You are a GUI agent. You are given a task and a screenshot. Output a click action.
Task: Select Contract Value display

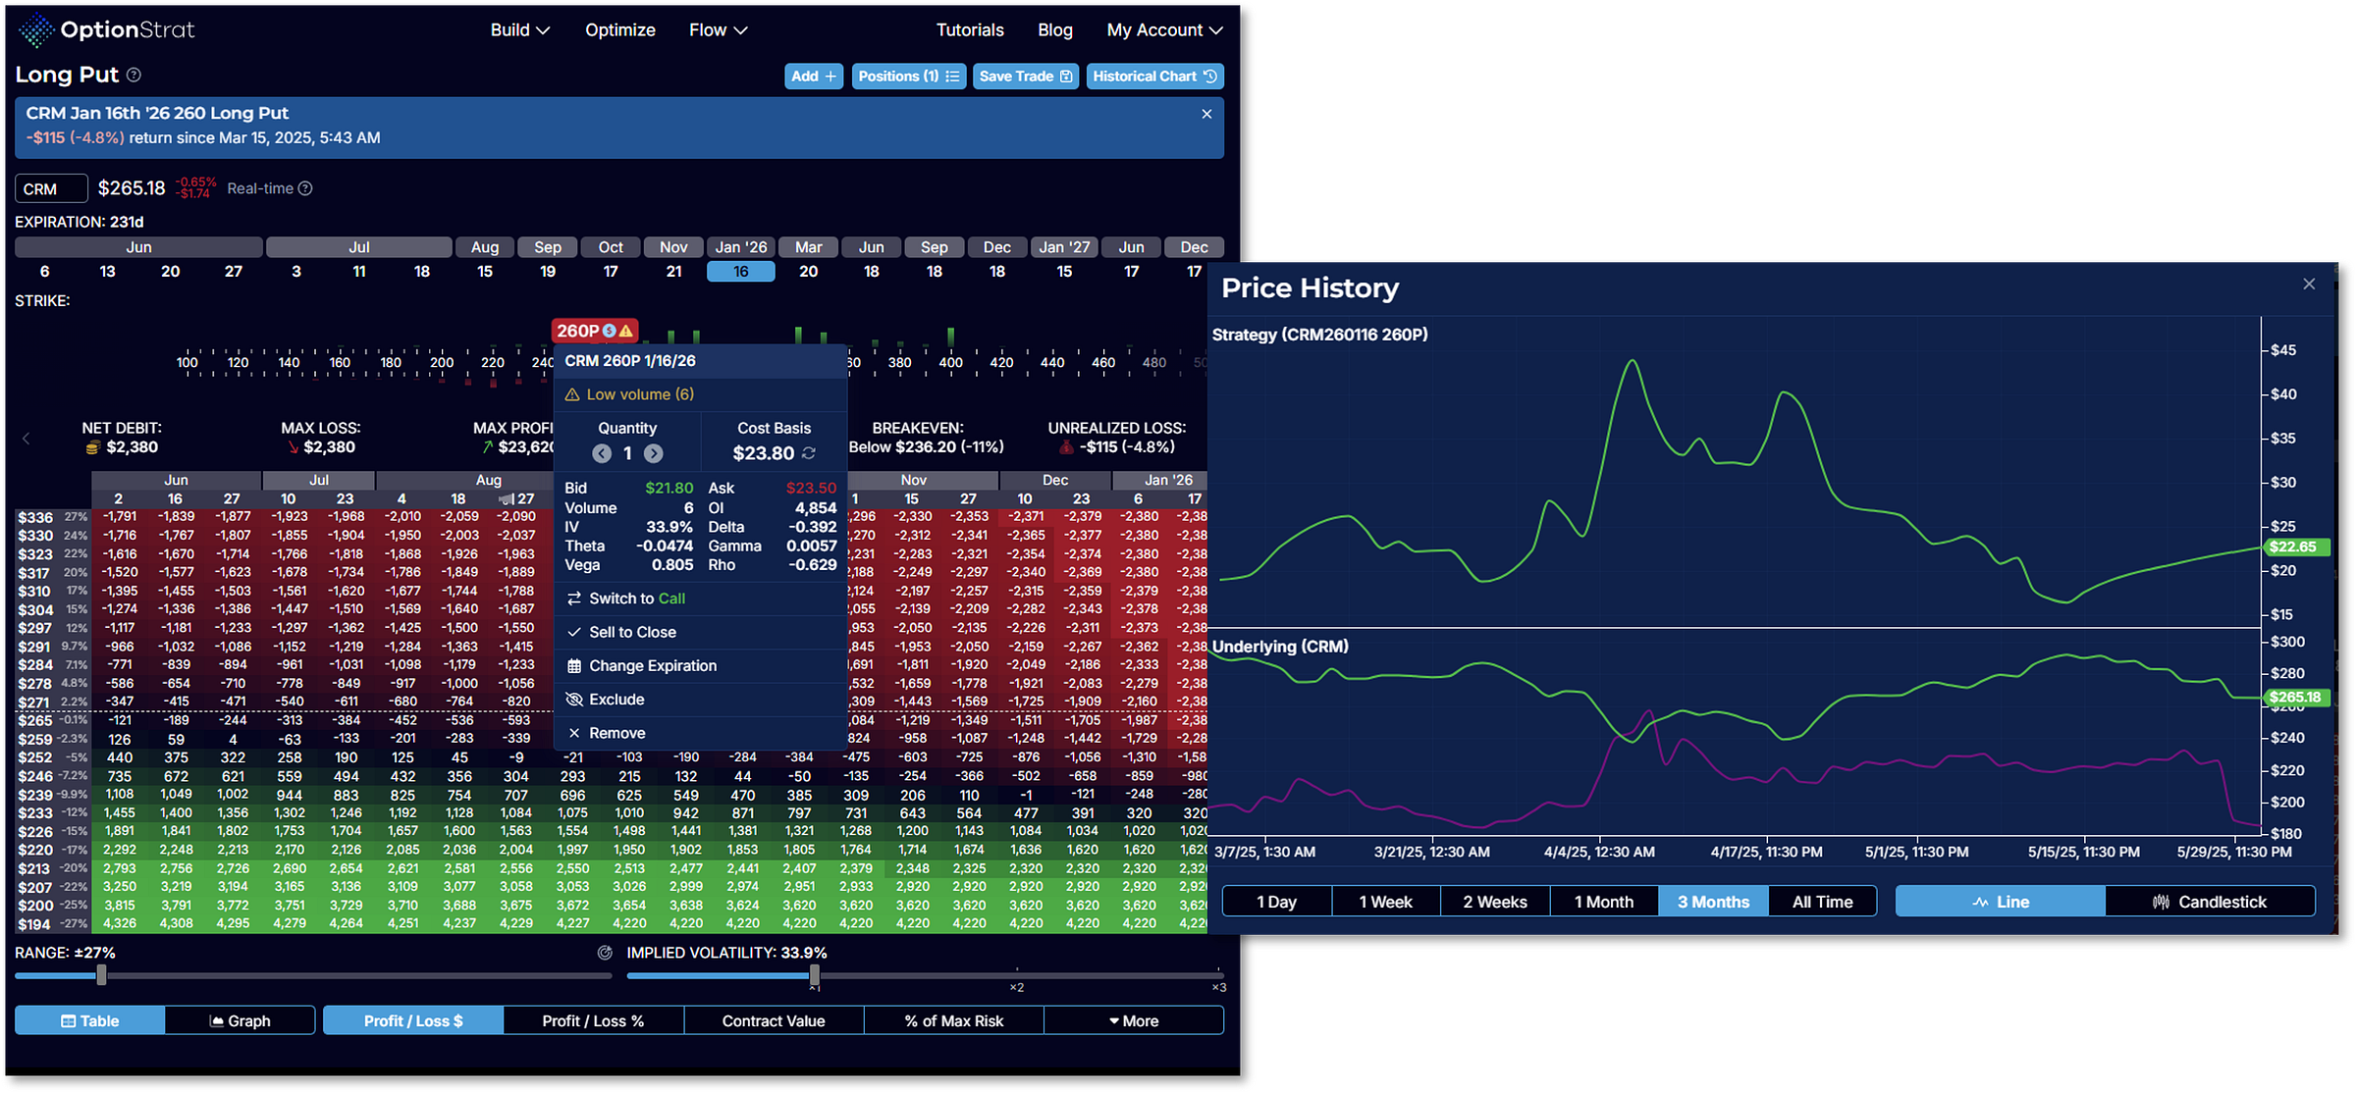(x=774, y=1020)
